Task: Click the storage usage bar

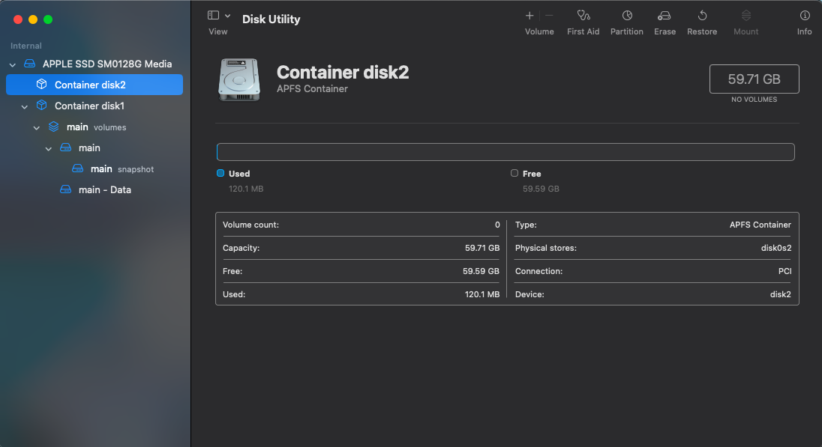Action: tap(505, 151)
